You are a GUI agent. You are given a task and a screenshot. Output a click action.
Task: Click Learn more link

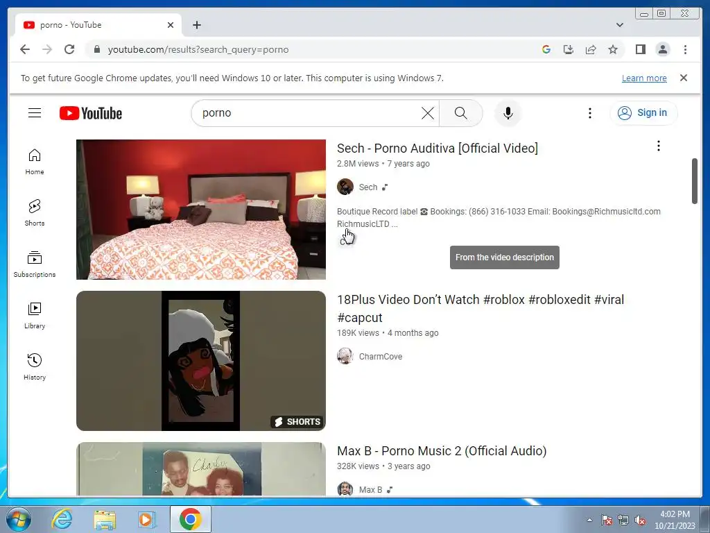(x=644, y=78)
